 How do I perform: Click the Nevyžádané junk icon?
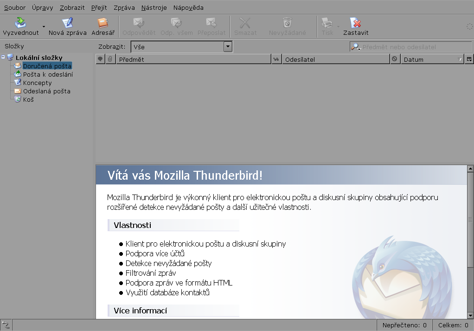[x=287, y=23]
